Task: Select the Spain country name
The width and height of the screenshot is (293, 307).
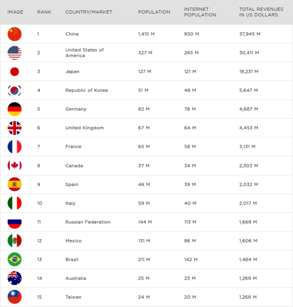Action: (x=72, y=184)
